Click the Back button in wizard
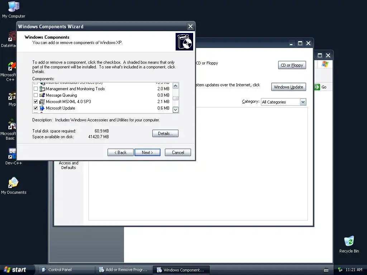 [120, 153]
